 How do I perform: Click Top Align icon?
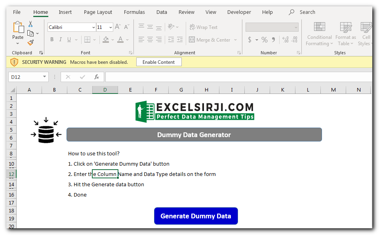click(141, 27)
